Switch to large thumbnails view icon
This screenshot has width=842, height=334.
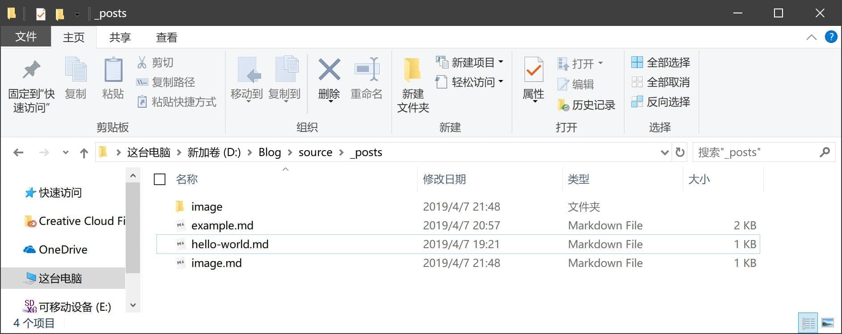point(828,323)
